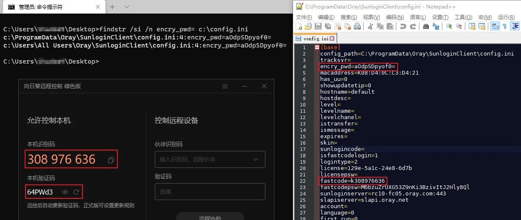The image size is (521, 220).
Task: Click the Cut scissors icon in Notepad++
Action: tap(370, 26)
